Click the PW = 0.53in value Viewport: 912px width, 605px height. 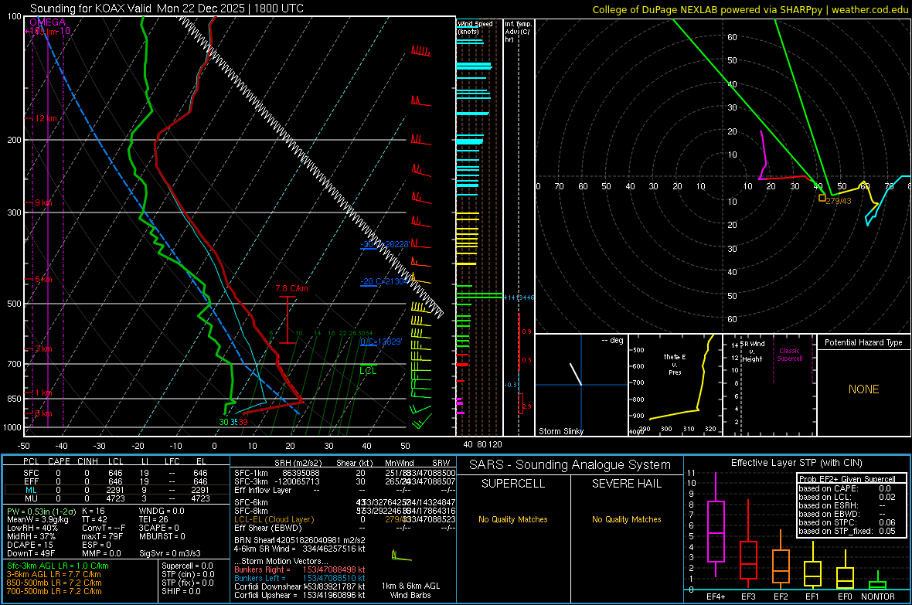41,511
